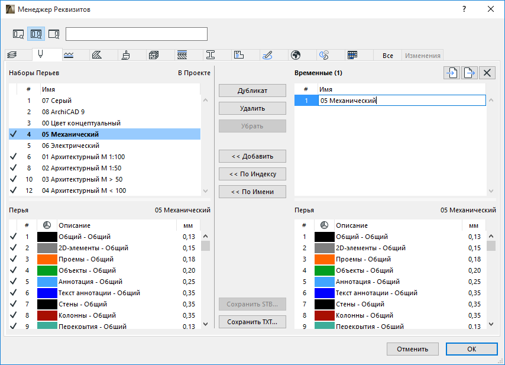This screenshot has height=365, width=505.
Task: Select Стены - Общий in project pens list
Action: click(x=105, y=304)
